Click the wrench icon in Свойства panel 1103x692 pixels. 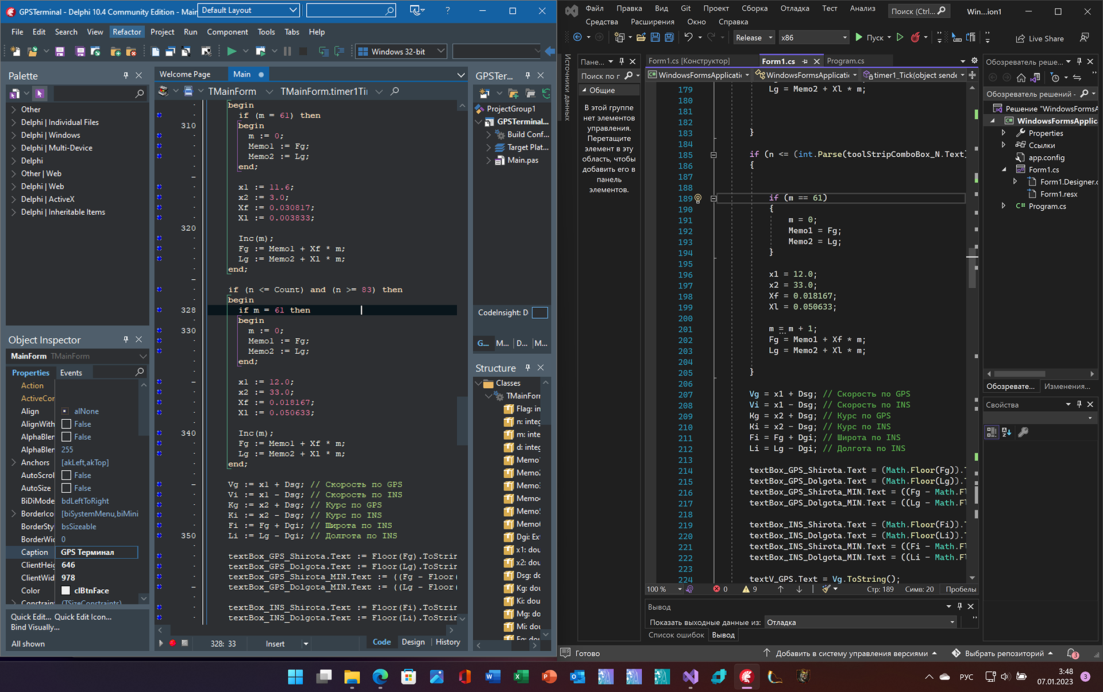pyautogui.click(x=1023, y=432)
